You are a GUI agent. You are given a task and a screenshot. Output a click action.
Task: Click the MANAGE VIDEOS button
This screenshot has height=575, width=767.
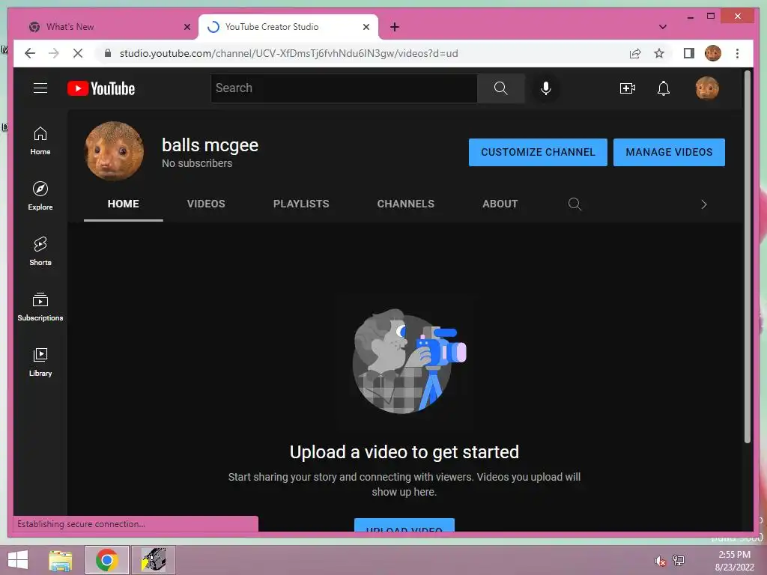(x=669, y=152)
